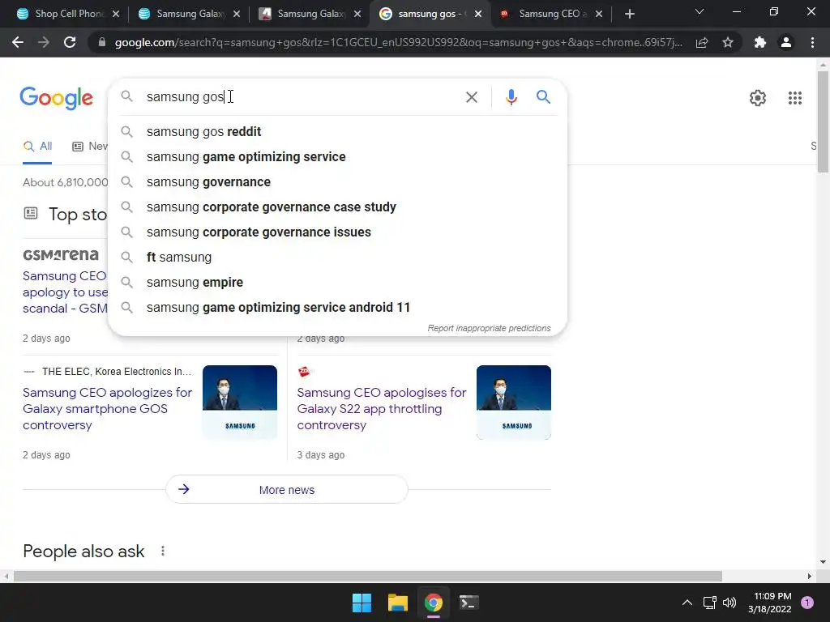
Task: Clear search text with the X icon
Action: pos(471,97)
